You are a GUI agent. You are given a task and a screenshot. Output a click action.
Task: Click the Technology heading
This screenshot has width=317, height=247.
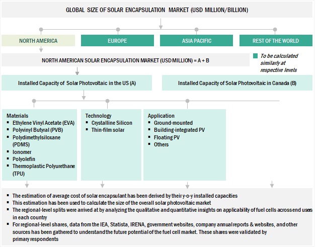(99, 116)
